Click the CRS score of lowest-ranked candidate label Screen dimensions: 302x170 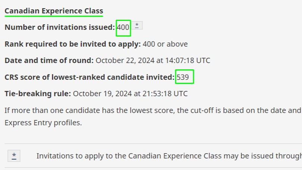pos(89,77)
